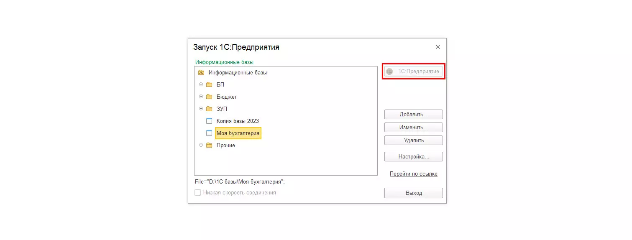Close the Запуск 1С:Предприятия dialog
The image size is (632, 240).
click(438, 47)
